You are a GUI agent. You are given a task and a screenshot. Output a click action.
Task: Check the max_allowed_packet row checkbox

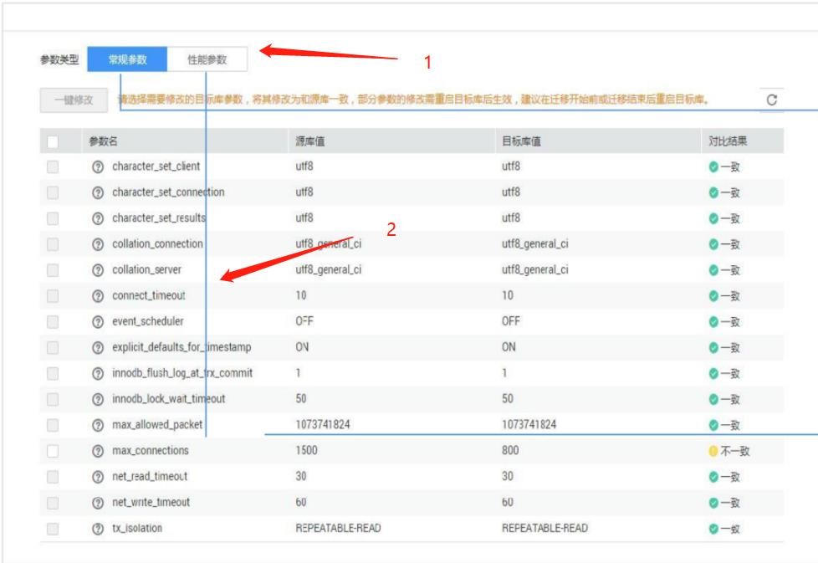point(53,425)
